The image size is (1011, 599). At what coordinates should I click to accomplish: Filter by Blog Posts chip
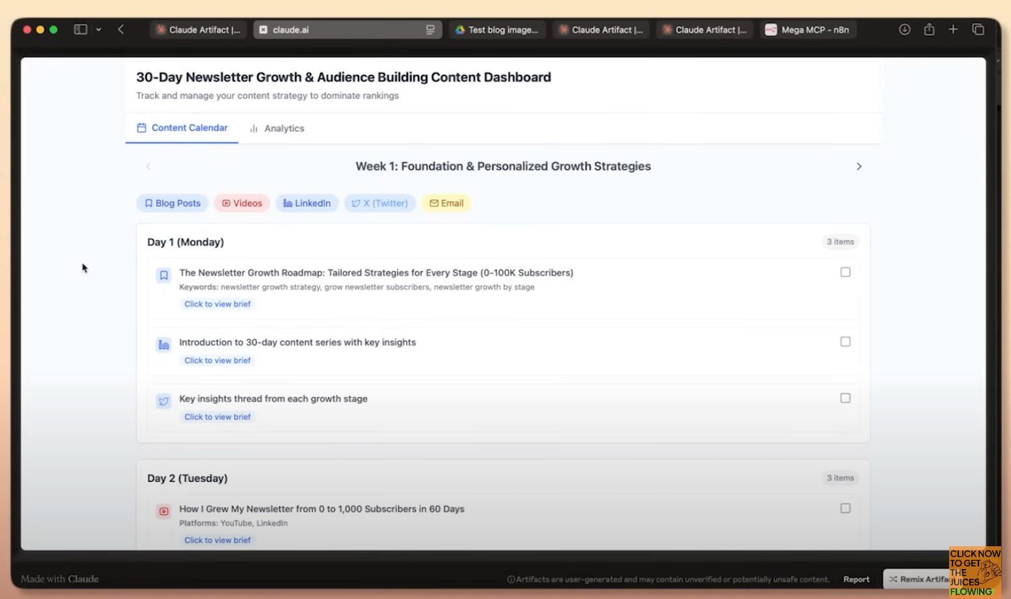tap(173, 203)
